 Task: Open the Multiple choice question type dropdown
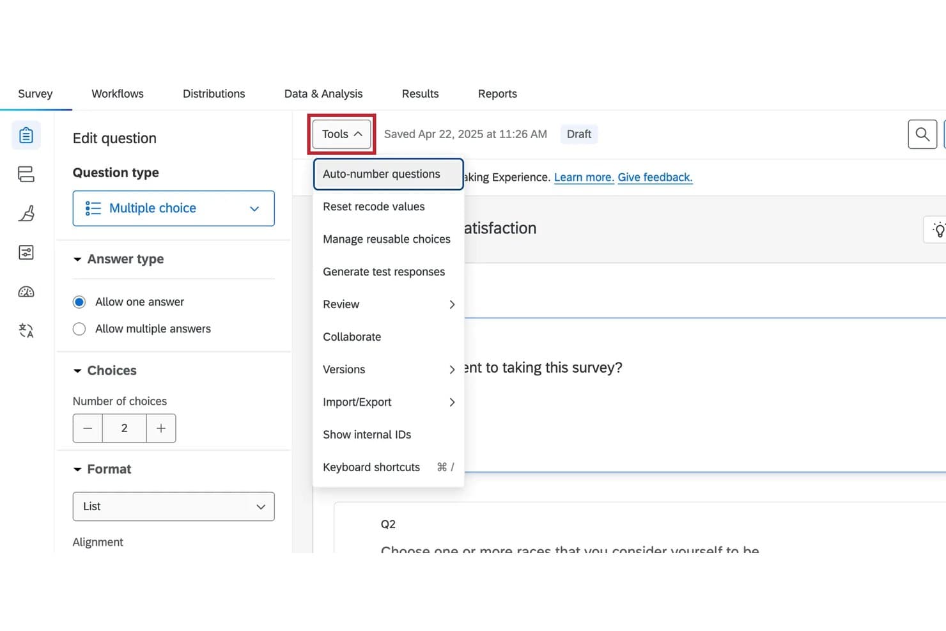(x=174, y=208)
